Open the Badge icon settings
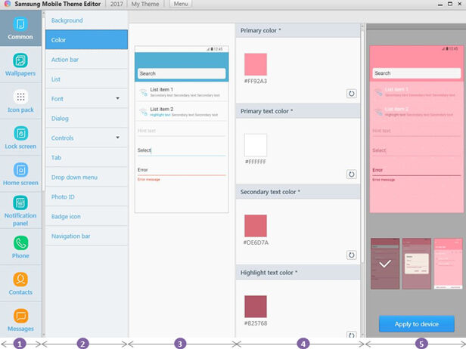466x349 pixels. point(86,216)
